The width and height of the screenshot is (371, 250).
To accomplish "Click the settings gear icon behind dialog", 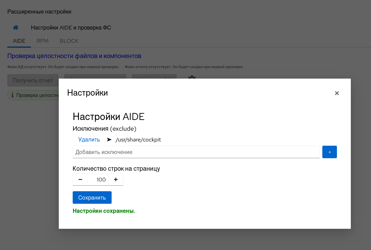I will click(x=192, y=77).
